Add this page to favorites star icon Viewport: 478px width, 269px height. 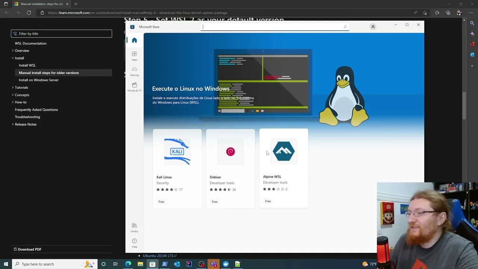click(425, 13)
